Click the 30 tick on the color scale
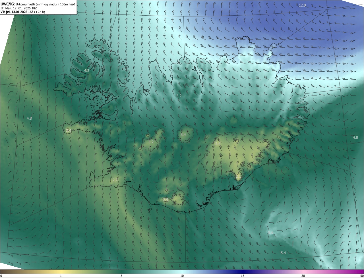Viewport: 364px width, 278px height. (x=303, y=276)
